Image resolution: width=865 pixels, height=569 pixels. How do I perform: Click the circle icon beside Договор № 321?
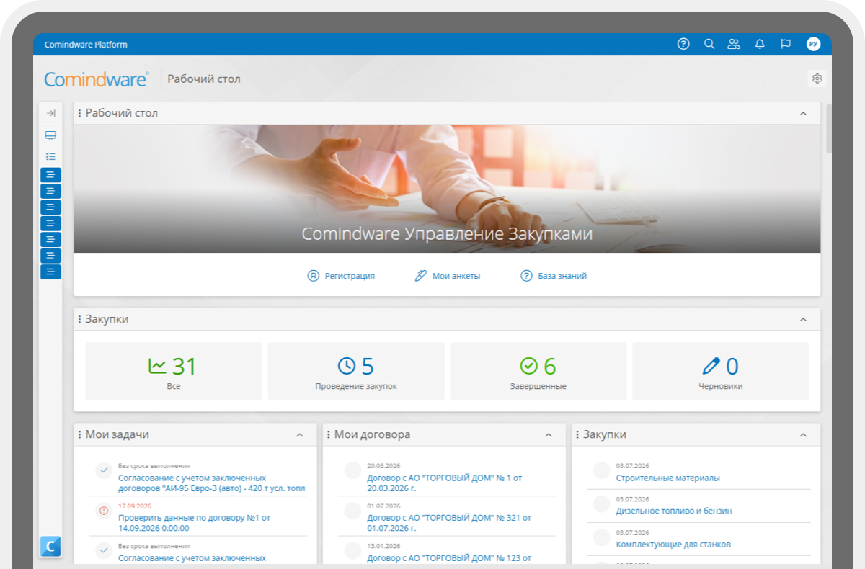352,511
